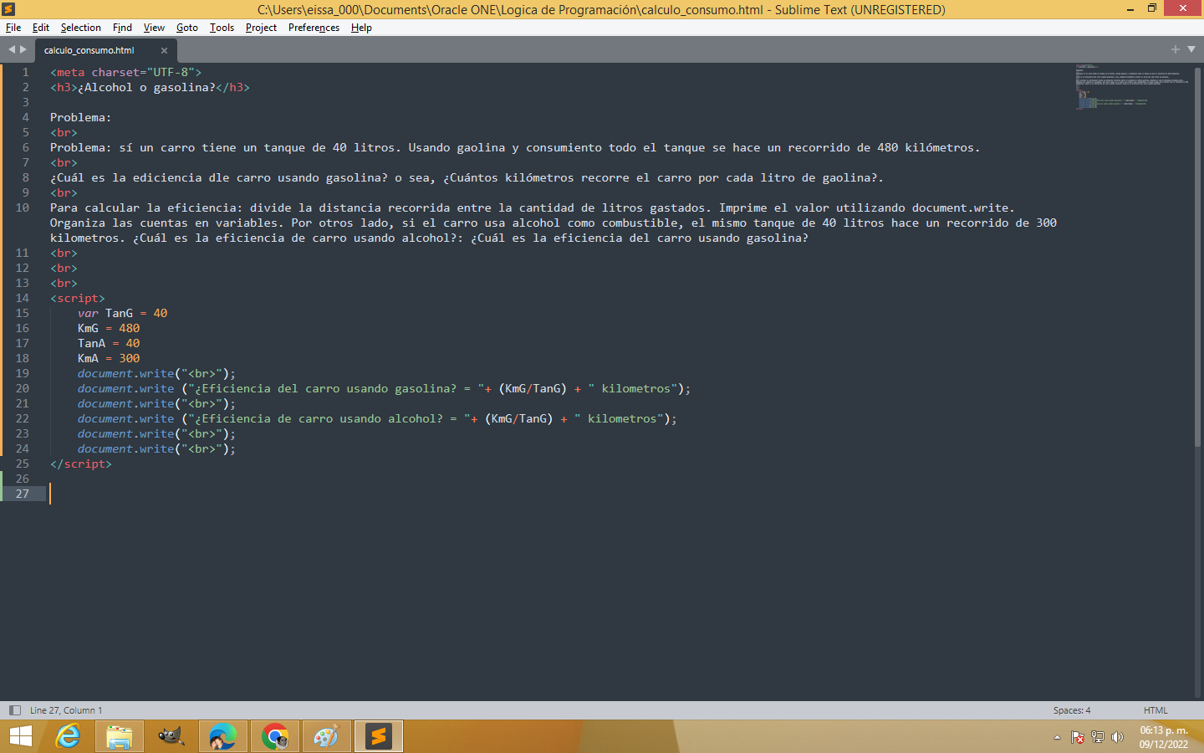Image resolution: width=1204 pixels, height=753 pixels.
Task: Minimize the Sublime Text window
Action: tap(1130, 9)
